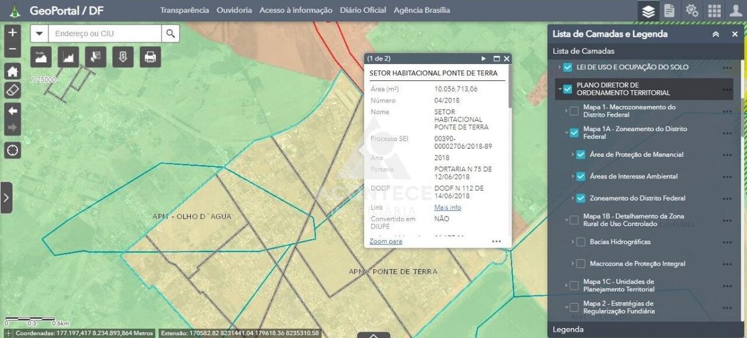747x338 pixels.
Task: Return to default map extent (home)
Action: point(12,71)
